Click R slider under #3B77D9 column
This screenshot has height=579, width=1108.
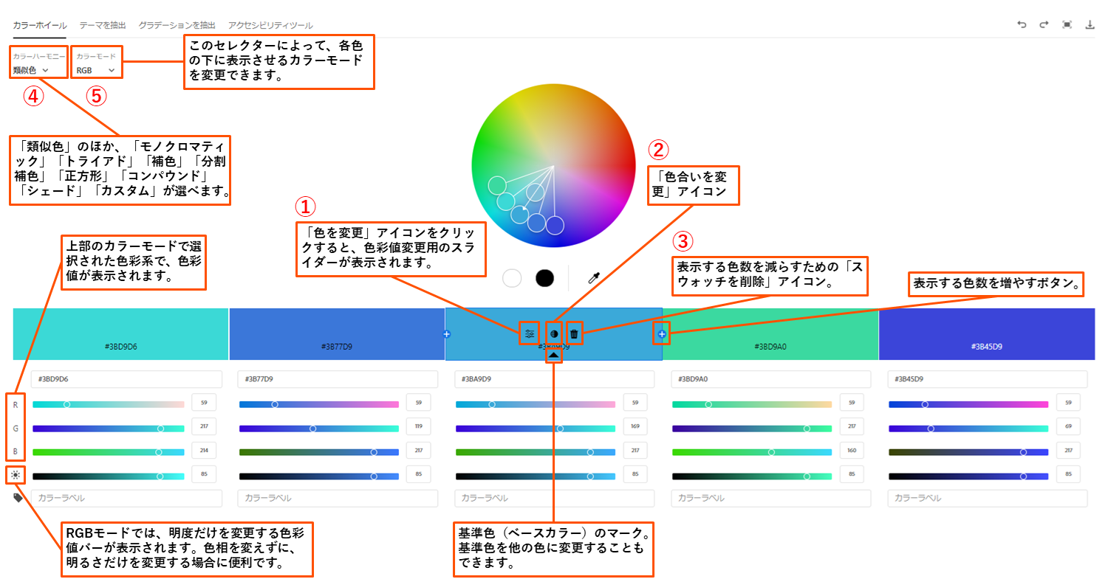pyautogui.click(x=319, y=404)
